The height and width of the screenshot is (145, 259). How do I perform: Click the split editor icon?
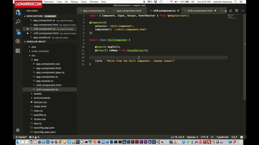tap(236, 11)
